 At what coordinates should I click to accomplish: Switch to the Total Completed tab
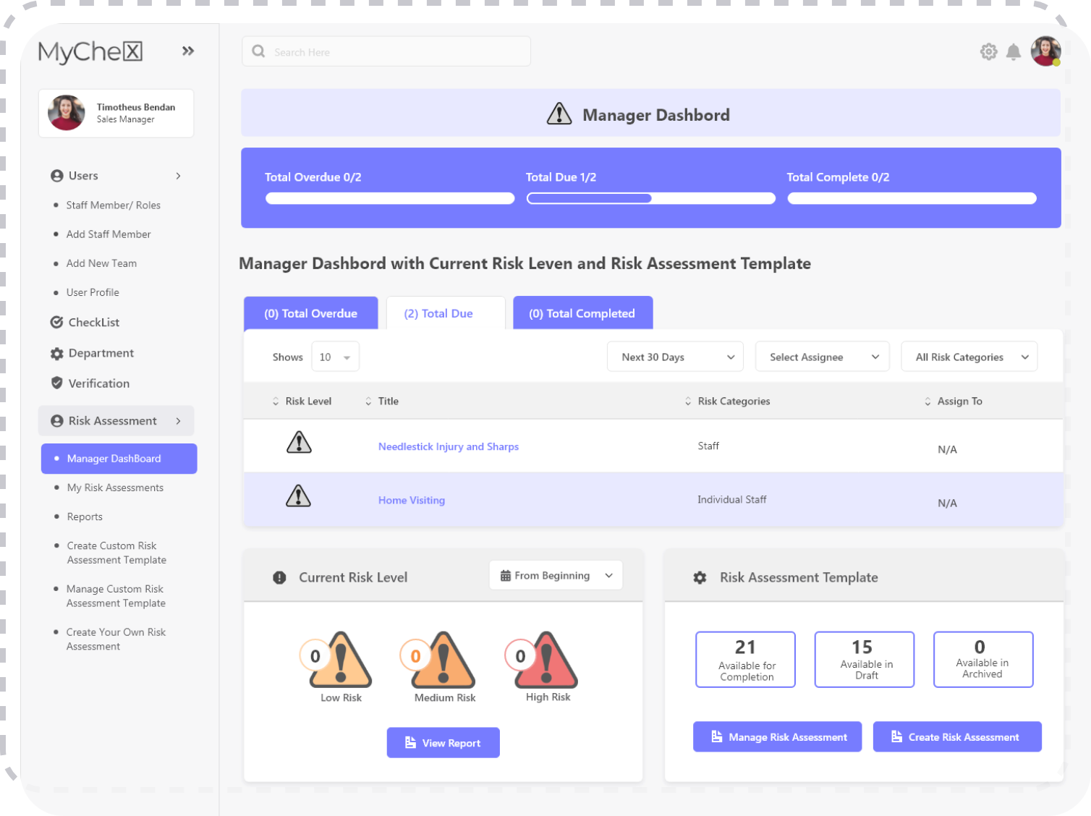point(582,313)
